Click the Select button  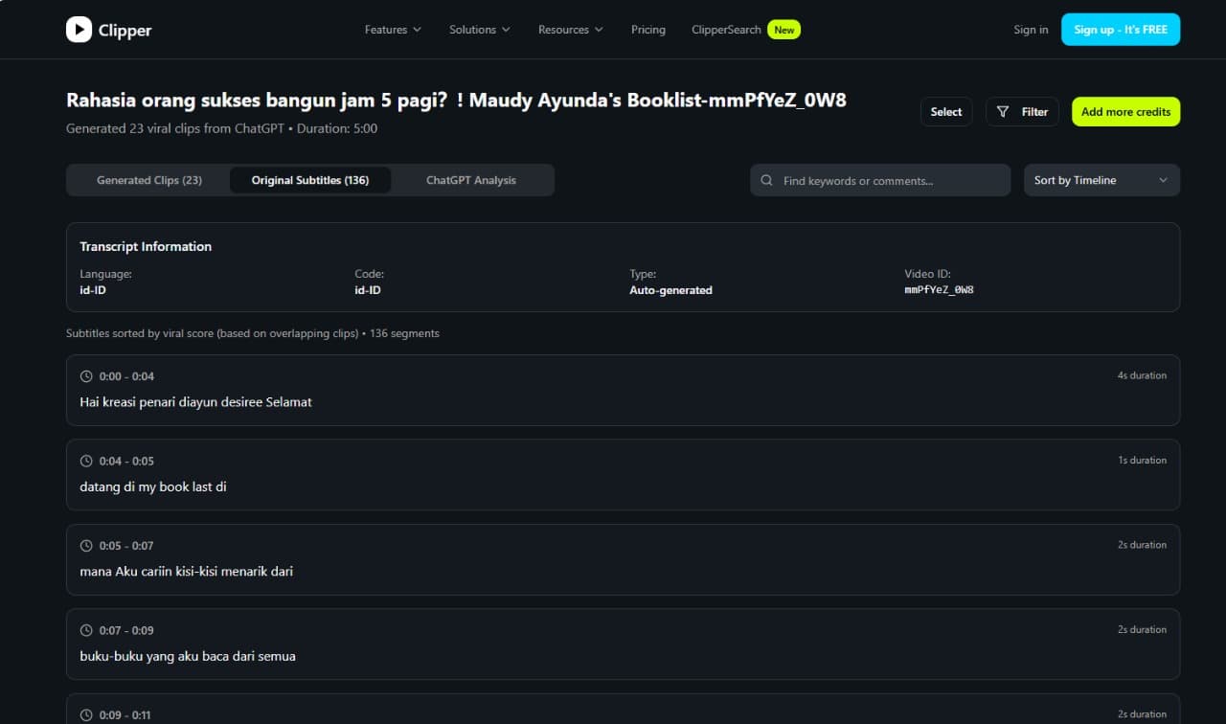[x=946, y=112]
